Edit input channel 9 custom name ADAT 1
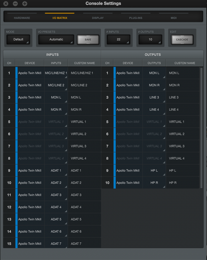 (x=84, y=170)
